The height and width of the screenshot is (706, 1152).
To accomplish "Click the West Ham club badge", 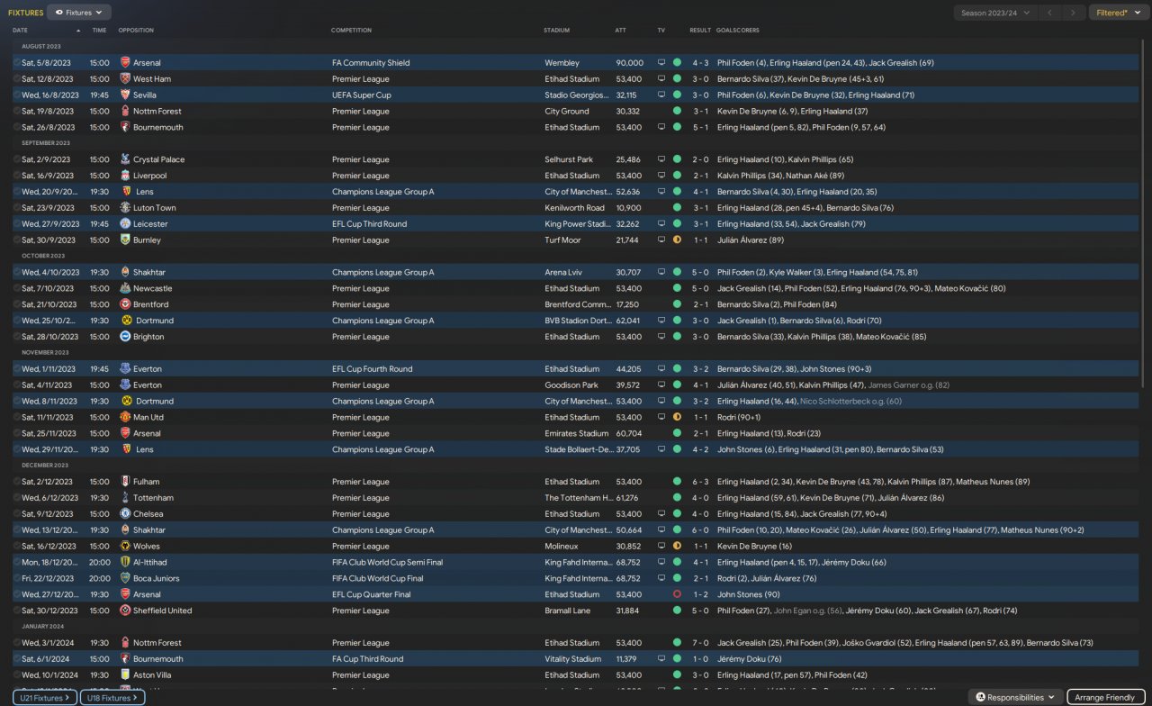I will [x=124, y=79].
